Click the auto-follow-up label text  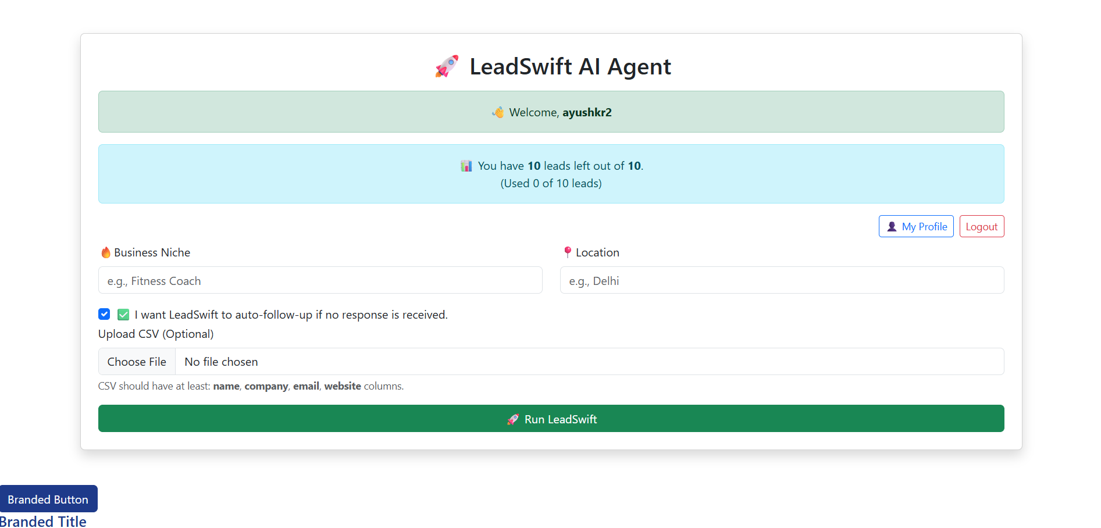coord(291,315)
